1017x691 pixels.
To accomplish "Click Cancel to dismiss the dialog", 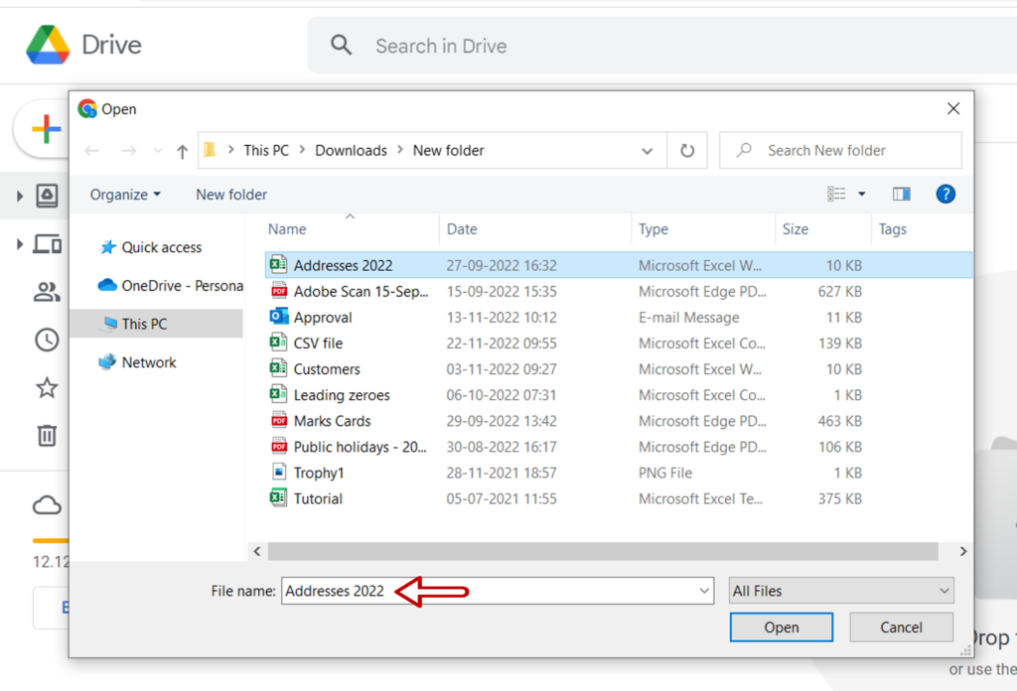I will tap(900, 626).
